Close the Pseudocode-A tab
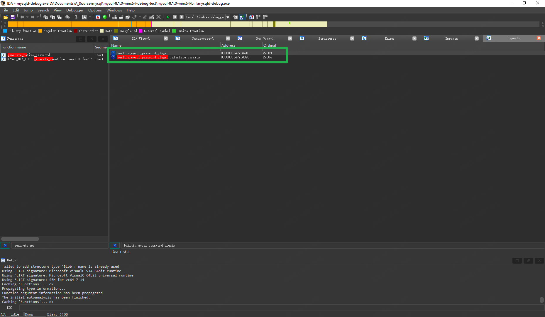The image size is (545, 317). (228, 38)
